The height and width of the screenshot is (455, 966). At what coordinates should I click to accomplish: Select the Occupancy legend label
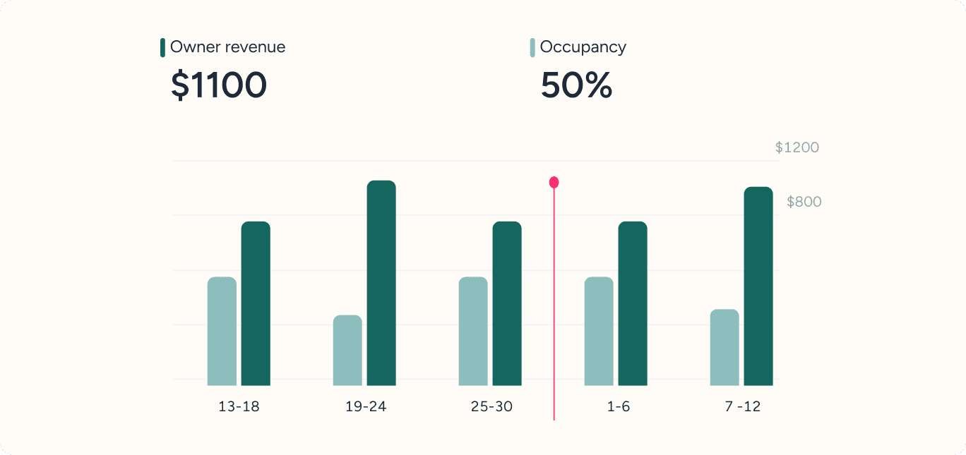pos(583,47)
